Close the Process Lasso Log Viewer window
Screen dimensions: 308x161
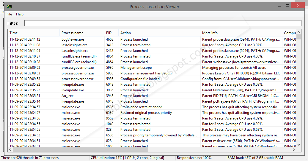click(x=298, y=5)
